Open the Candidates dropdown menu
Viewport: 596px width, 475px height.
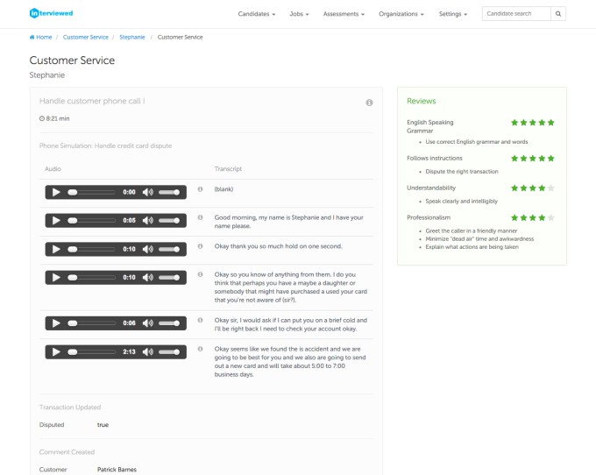pyautogui.click(x=257, y=14)
